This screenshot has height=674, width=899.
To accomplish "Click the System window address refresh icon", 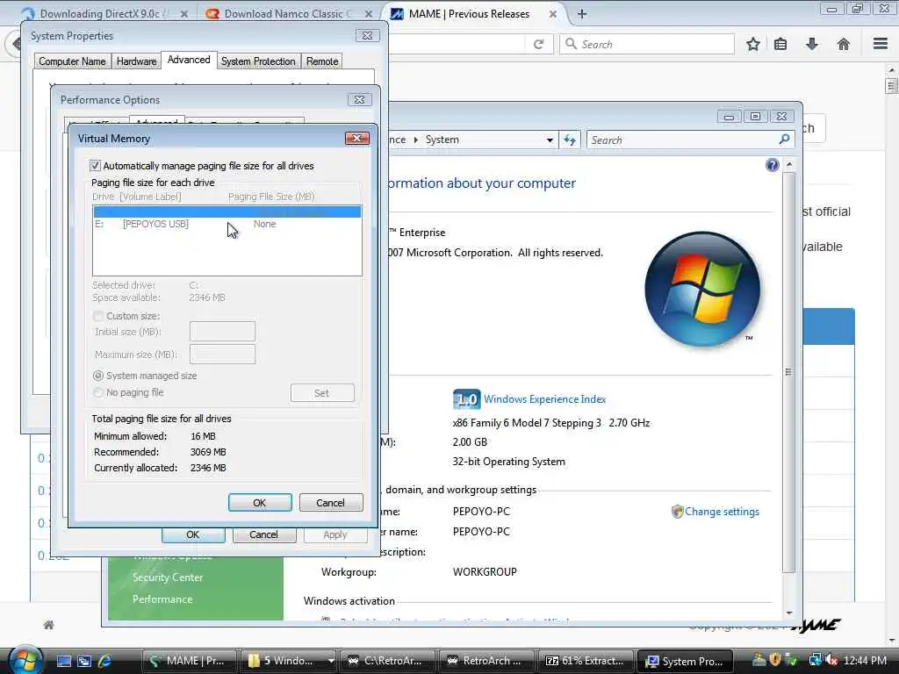I will point(569,140).
